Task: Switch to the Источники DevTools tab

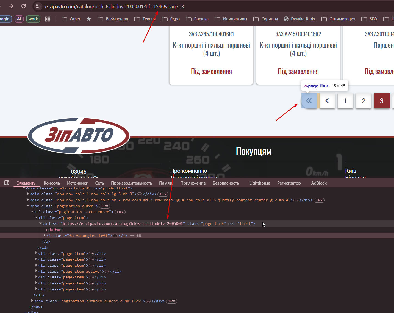Action: point(78,183)
